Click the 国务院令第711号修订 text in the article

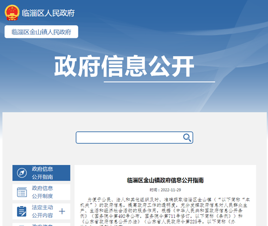[169, 216]
